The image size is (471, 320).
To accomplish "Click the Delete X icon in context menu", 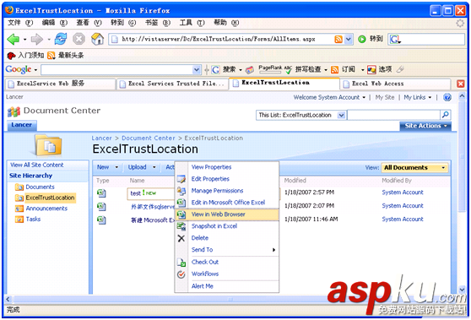I will click(x=181, y=238).
